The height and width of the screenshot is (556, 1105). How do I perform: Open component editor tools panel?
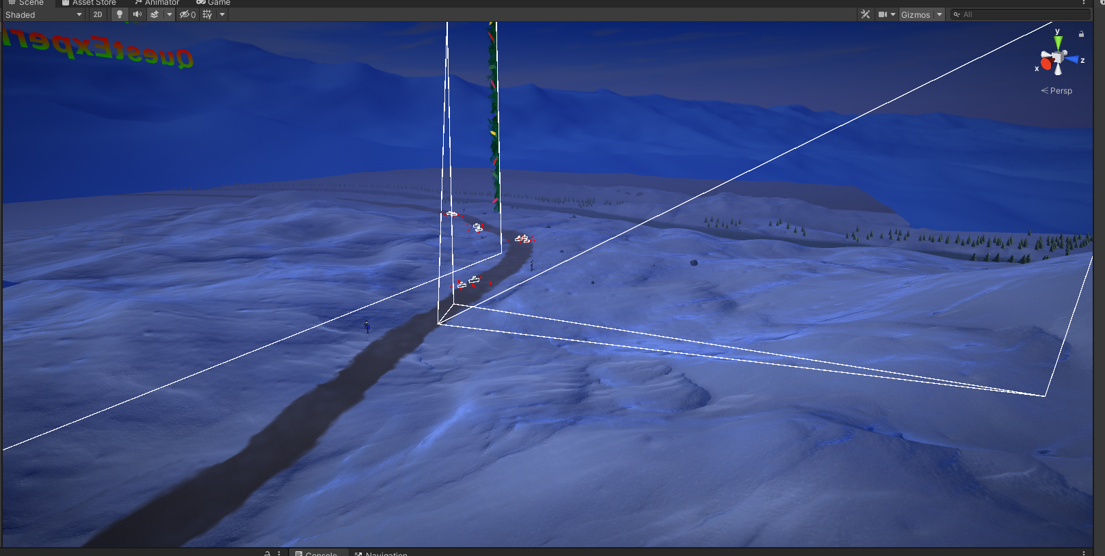pos(866,14)
